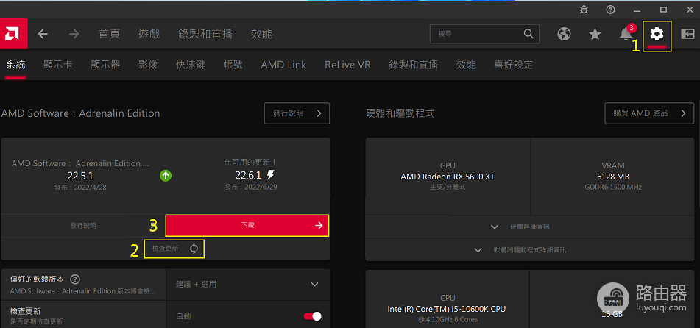This screenshot has width=700, height=328.
Task: Click the refresh icon next to 檢查更新
Action: click(194, 249)
